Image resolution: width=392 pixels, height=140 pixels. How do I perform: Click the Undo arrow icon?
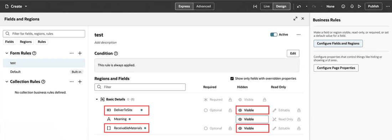pyautogui.click(x=299, y=6)
